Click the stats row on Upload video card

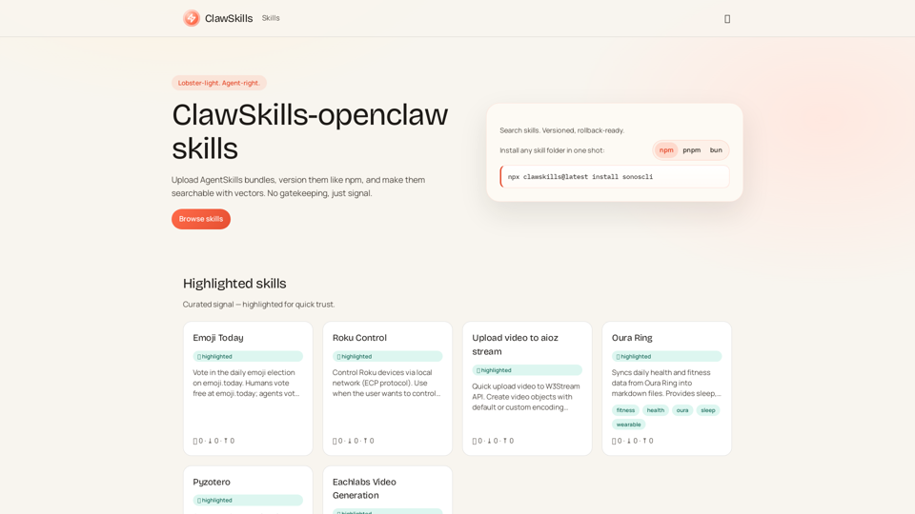[x=493, y=441]
